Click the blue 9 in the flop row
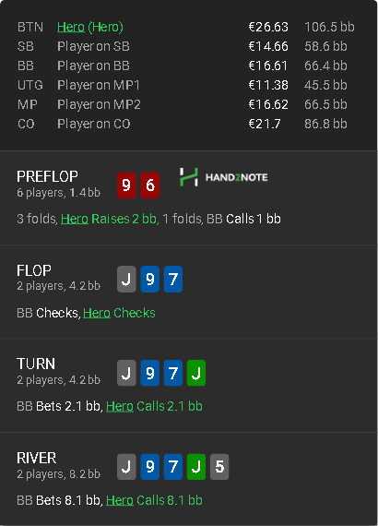 (149, 279)
